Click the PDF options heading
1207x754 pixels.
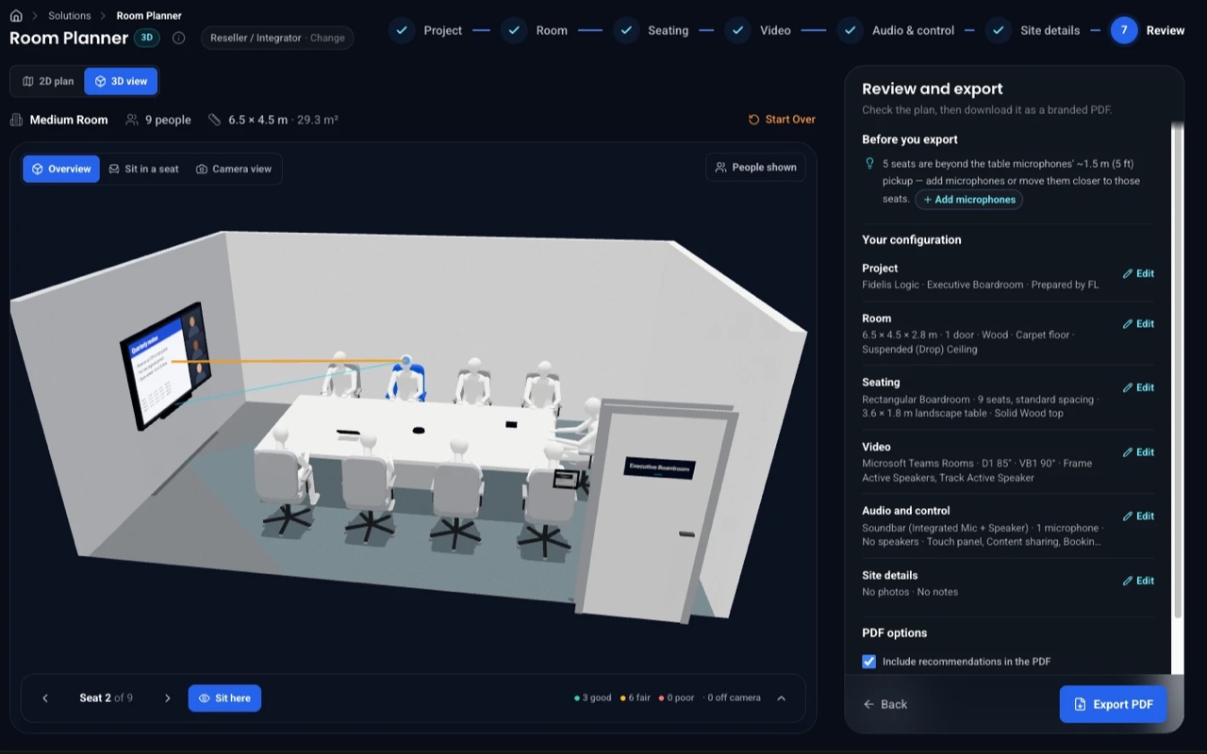[894, 633]
